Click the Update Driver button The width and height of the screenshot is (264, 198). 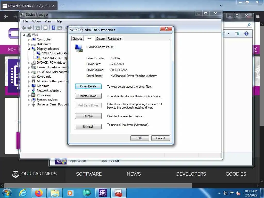(88, 96)
